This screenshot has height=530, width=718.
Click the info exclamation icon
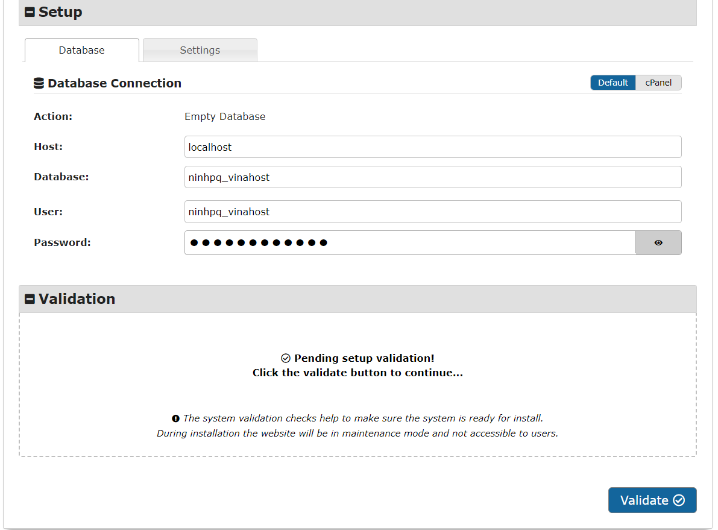[x=175, y=418]
